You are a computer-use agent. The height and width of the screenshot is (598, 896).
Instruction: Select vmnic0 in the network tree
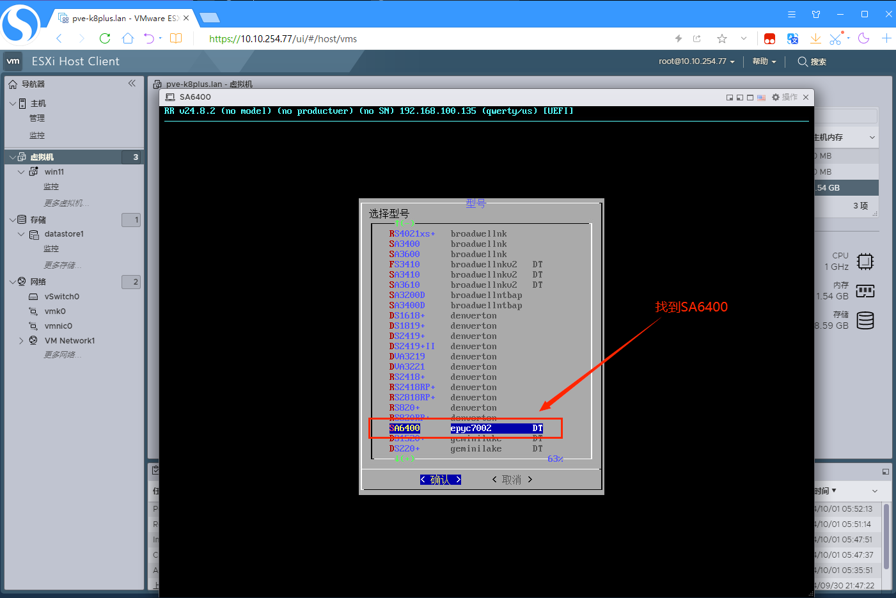pyautogui.click(x=58, y=326)
